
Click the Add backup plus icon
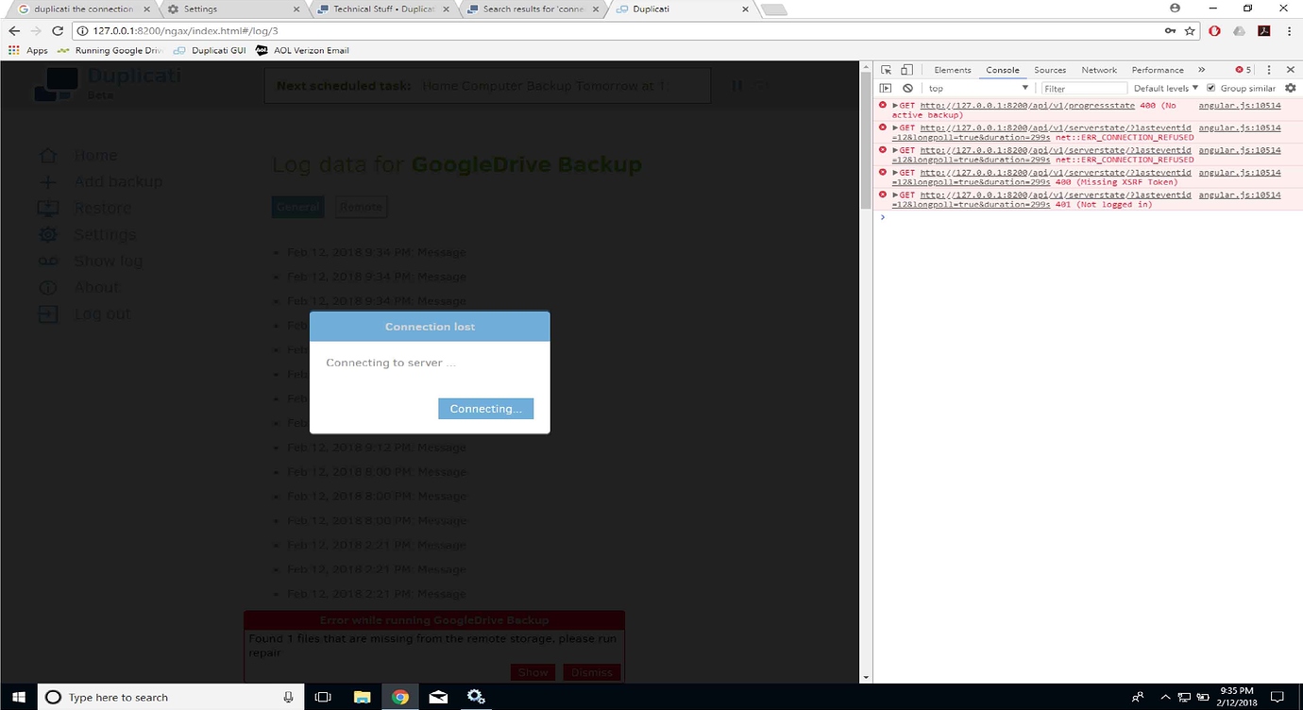(x=48, y=181)
